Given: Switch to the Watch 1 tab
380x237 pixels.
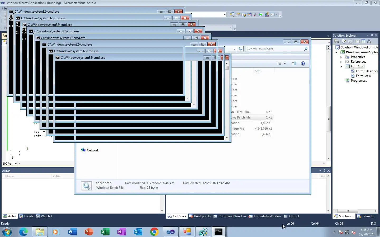Looking at the screenshot, I should coord(44,216).
